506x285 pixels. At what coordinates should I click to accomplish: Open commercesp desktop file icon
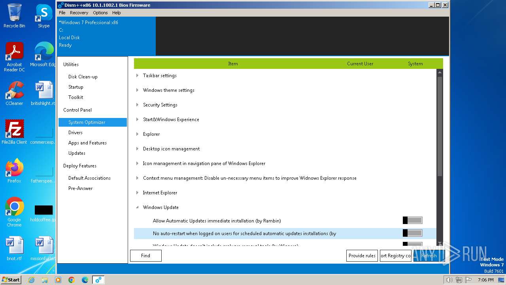pyautogui.click(x=43, y=137)
